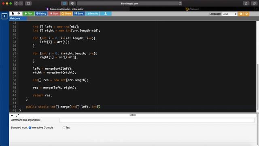Click the line 'right = mergeSort(right);'

[x=55, y=73]
